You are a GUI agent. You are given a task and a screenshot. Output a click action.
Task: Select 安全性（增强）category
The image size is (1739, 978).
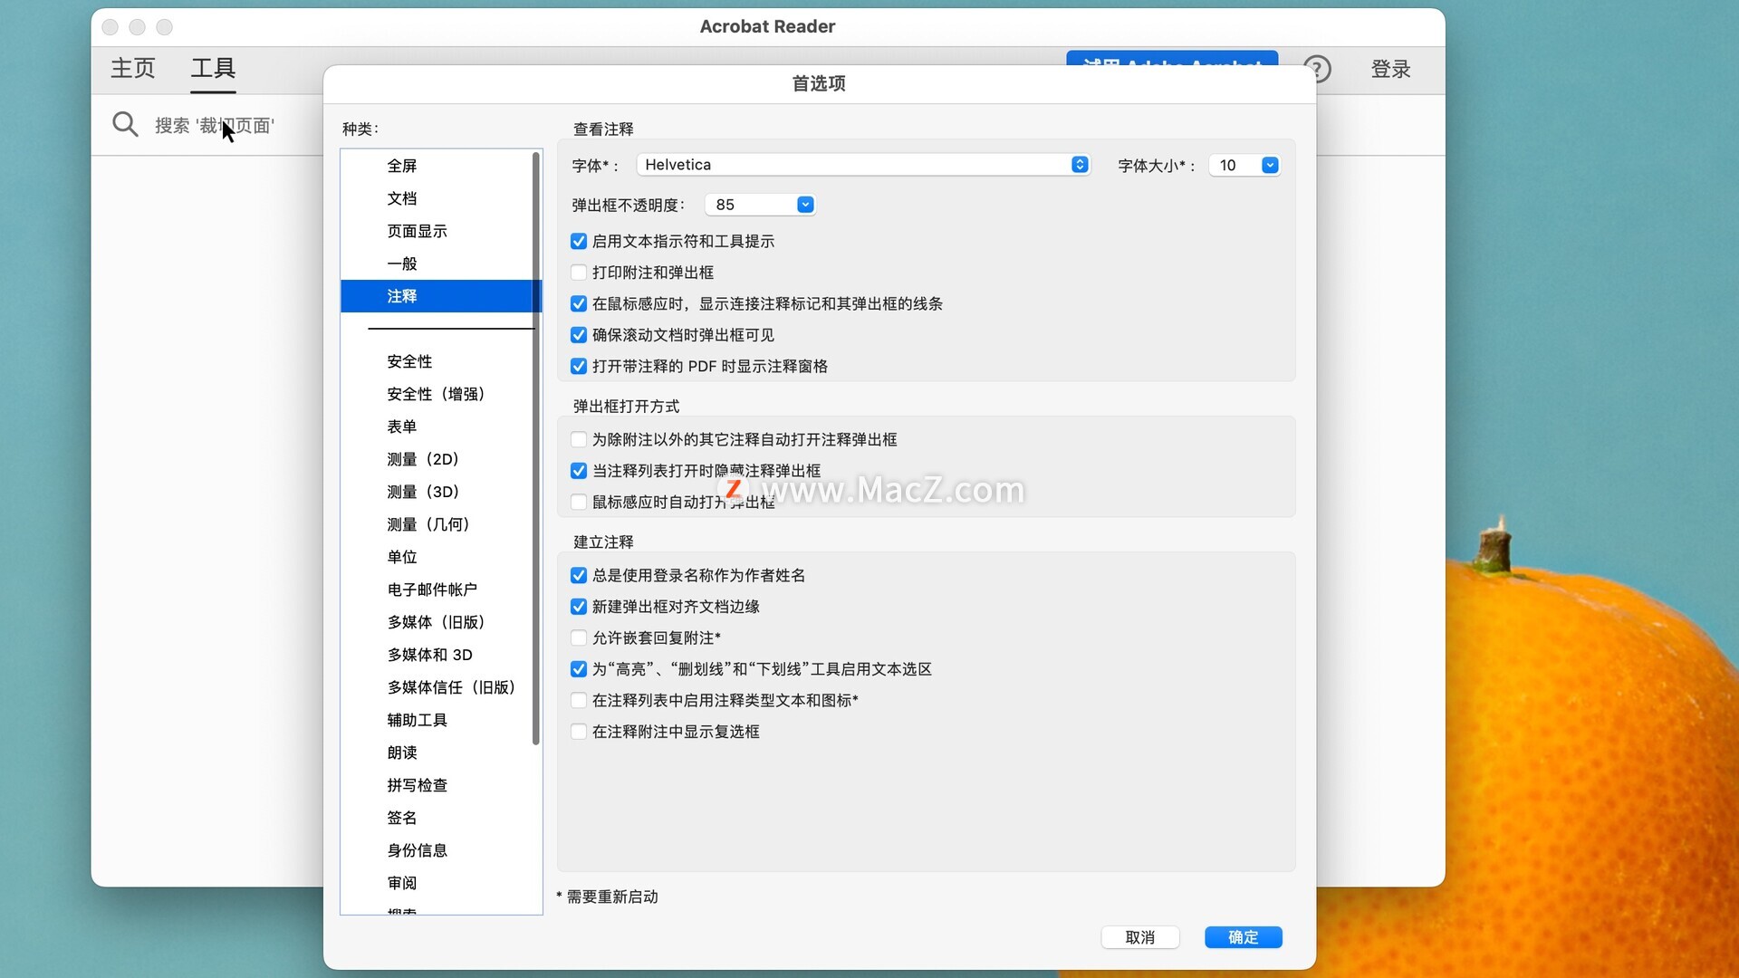click(x=437, y=394)
